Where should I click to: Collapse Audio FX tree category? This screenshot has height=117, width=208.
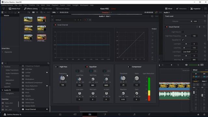[2, 90]
